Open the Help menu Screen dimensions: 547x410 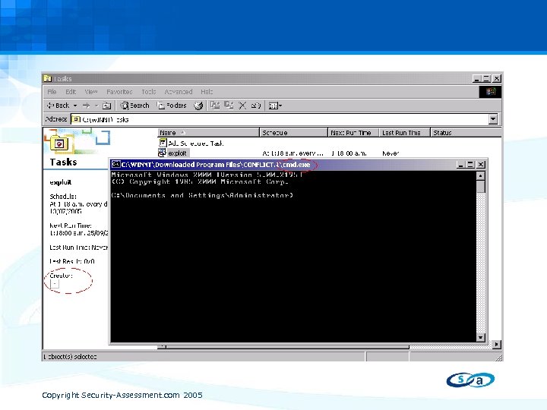point(207,92)
